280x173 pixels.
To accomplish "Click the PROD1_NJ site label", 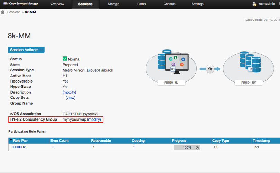I will coord(171,83).
